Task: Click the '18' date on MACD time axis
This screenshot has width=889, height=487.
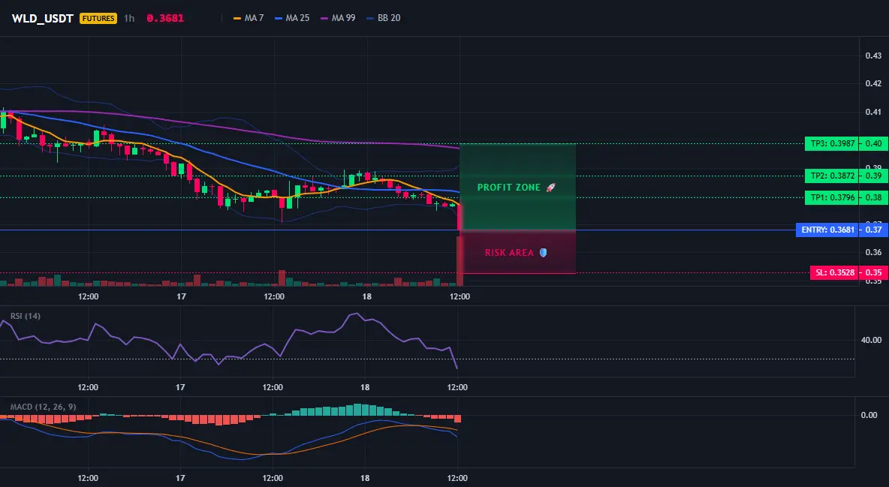Action: click(x=365, y=478)
